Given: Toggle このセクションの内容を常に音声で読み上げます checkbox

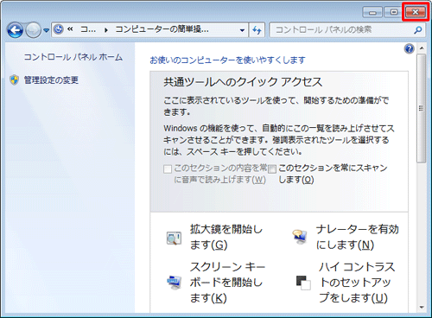Looking at the screenshot, I should [x=168, y=169].
